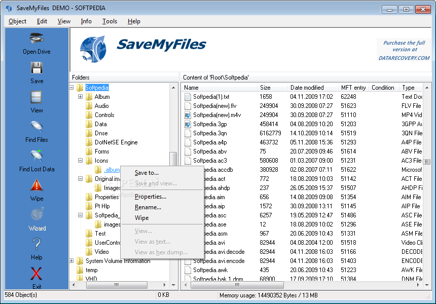Open the Edit menu

tap(42, 21)
